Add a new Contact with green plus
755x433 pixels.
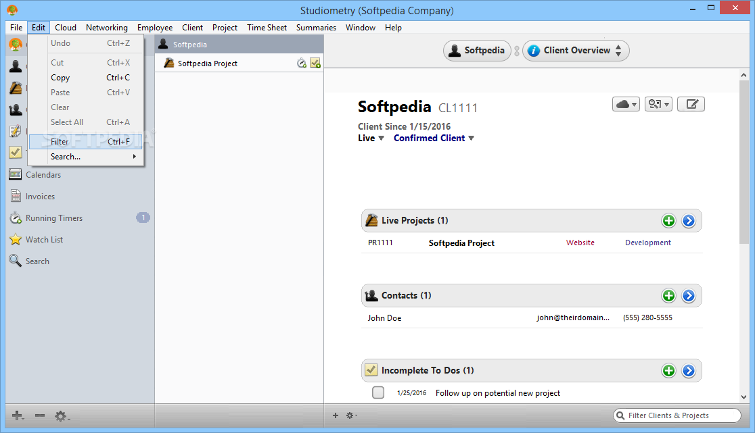(668, 296)
